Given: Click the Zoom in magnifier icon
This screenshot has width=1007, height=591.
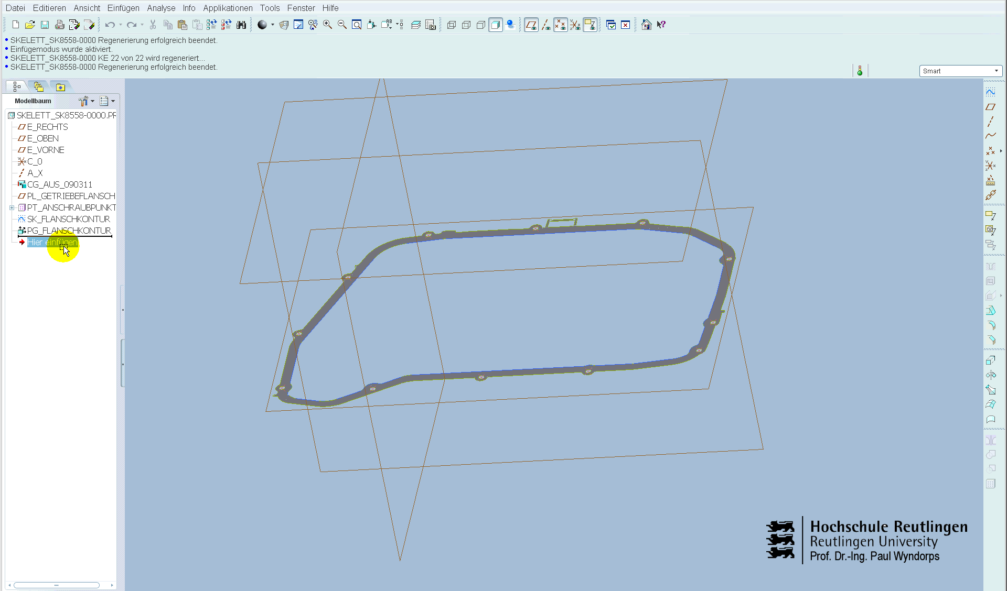Looking at the screenshot, I should (328, 25).
